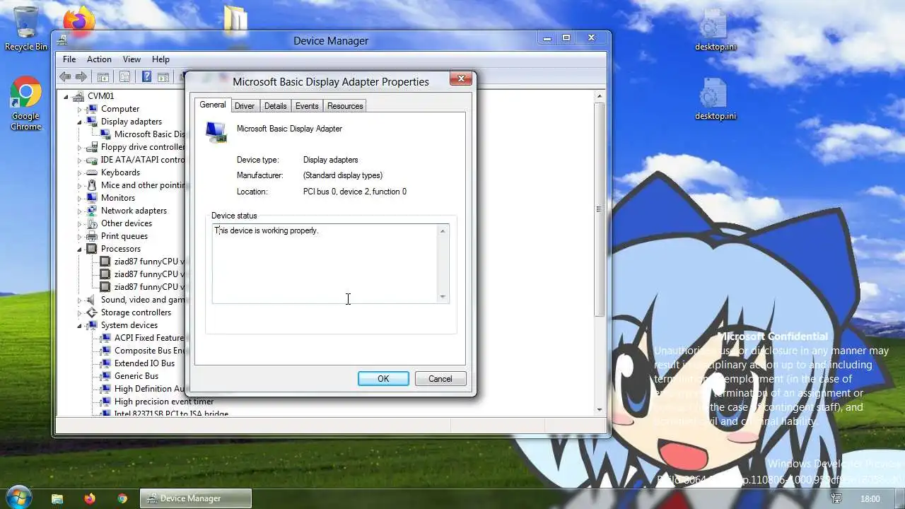Click the taskbar clock showing 18:00

click(870, 498)
